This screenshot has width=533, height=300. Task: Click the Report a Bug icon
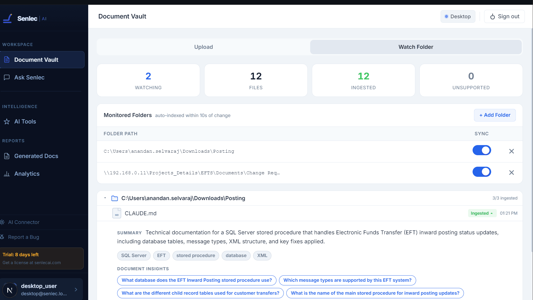click(2, 237)
